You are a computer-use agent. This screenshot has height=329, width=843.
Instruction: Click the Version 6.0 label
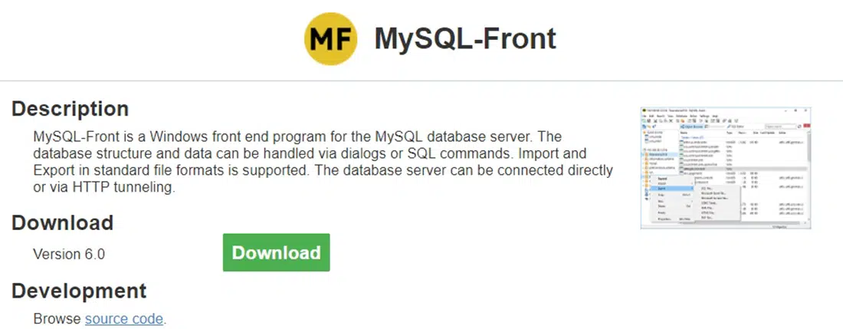[69, 254]
